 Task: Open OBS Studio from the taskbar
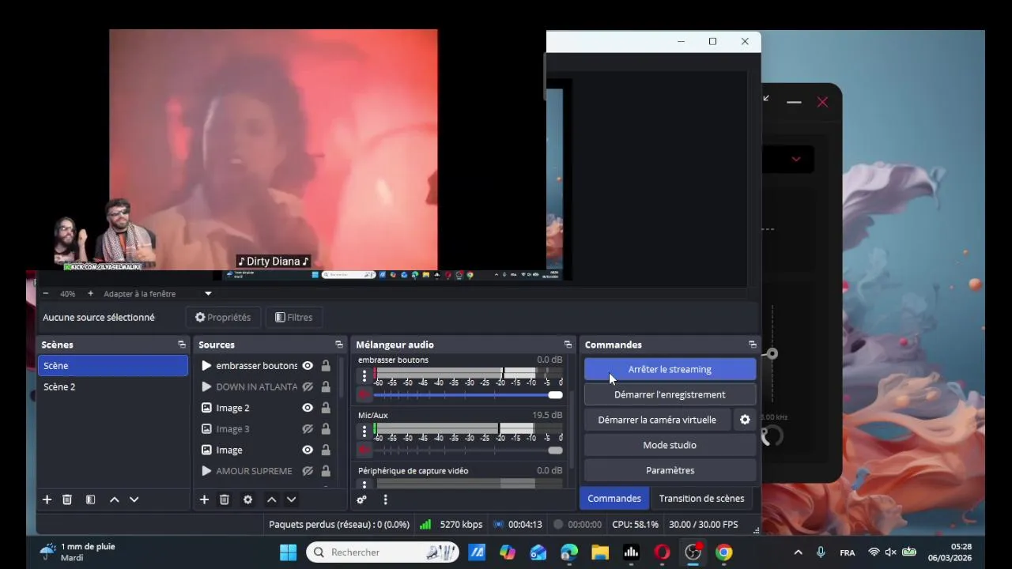pos(693,552)
